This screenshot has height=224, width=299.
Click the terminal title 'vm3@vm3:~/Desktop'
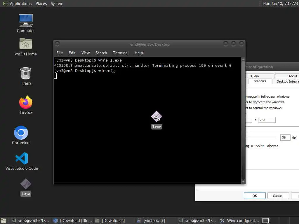[150, 44]
